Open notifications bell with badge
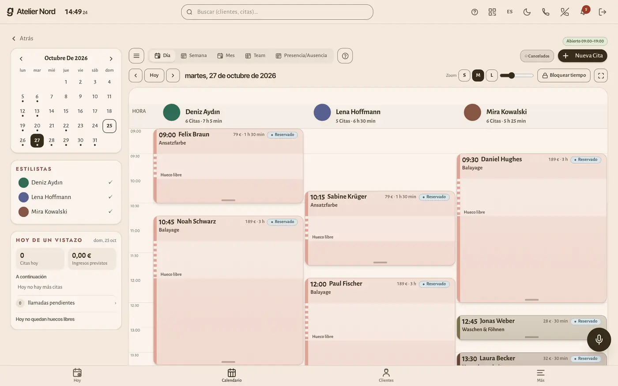The height and width of the screenshot is (386, 618). click(x=584, y=11)
